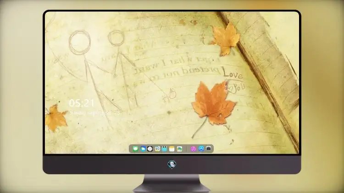Open the green Messages app in the dock
Image resolution: width=344 pixels, height=193 pixels.
click(x=135, y=149)
